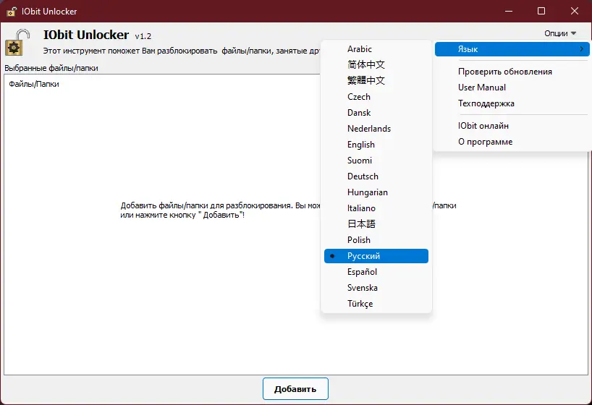Click the v1.2 version label

(143, 36)
